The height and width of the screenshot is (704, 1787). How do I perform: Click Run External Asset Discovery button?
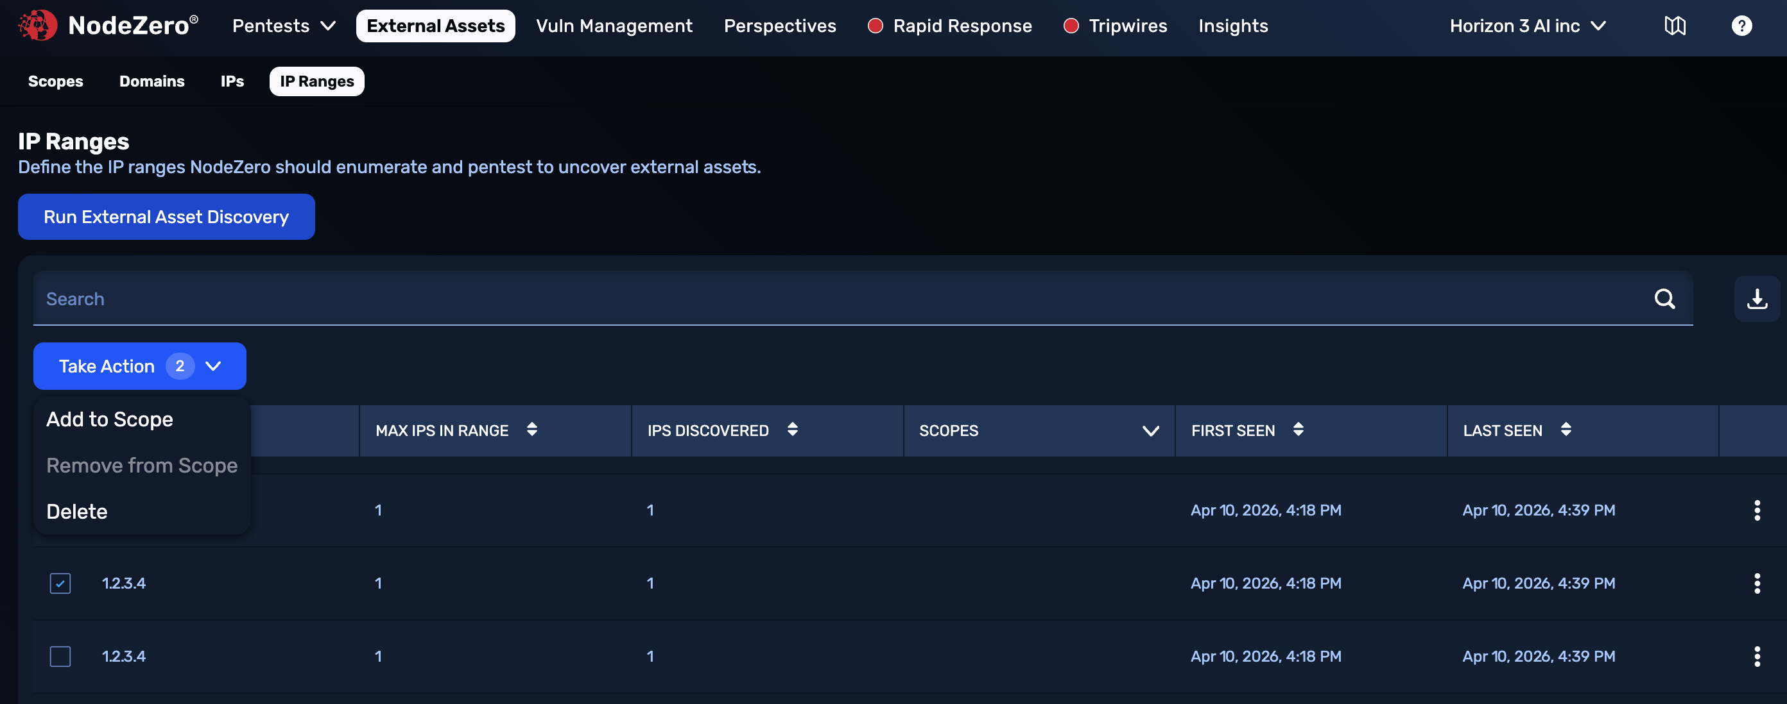click(x=166, y=217)
